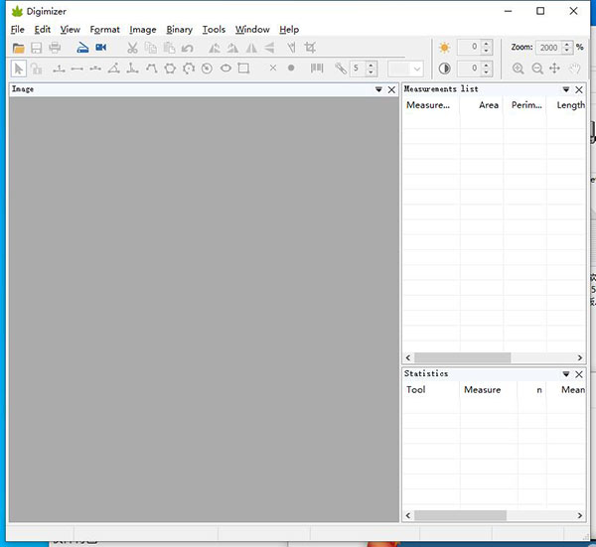
Task: Click the half-circle Contrast icon
Action: 444,68
